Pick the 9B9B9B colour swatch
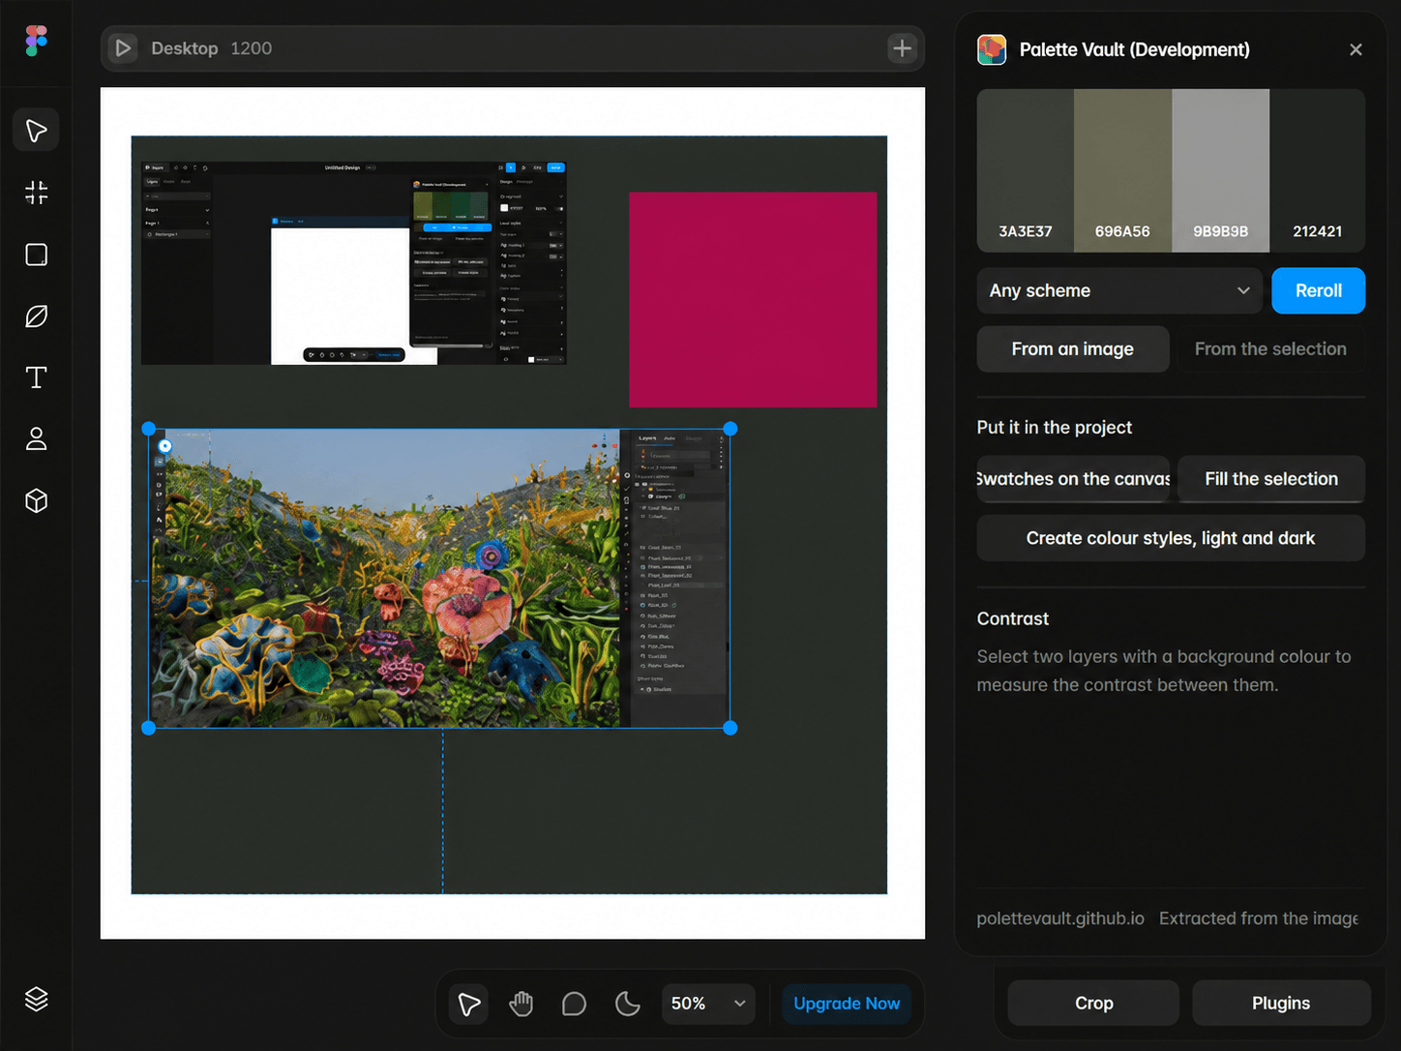The height and width of the screenshot is (1051, 1401). pyautogui.click(x=1221, y=170)
